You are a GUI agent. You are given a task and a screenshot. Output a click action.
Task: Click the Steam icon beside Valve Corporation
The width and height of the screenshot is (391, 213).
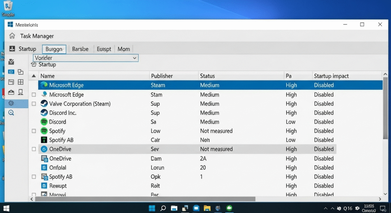point(44,104)
